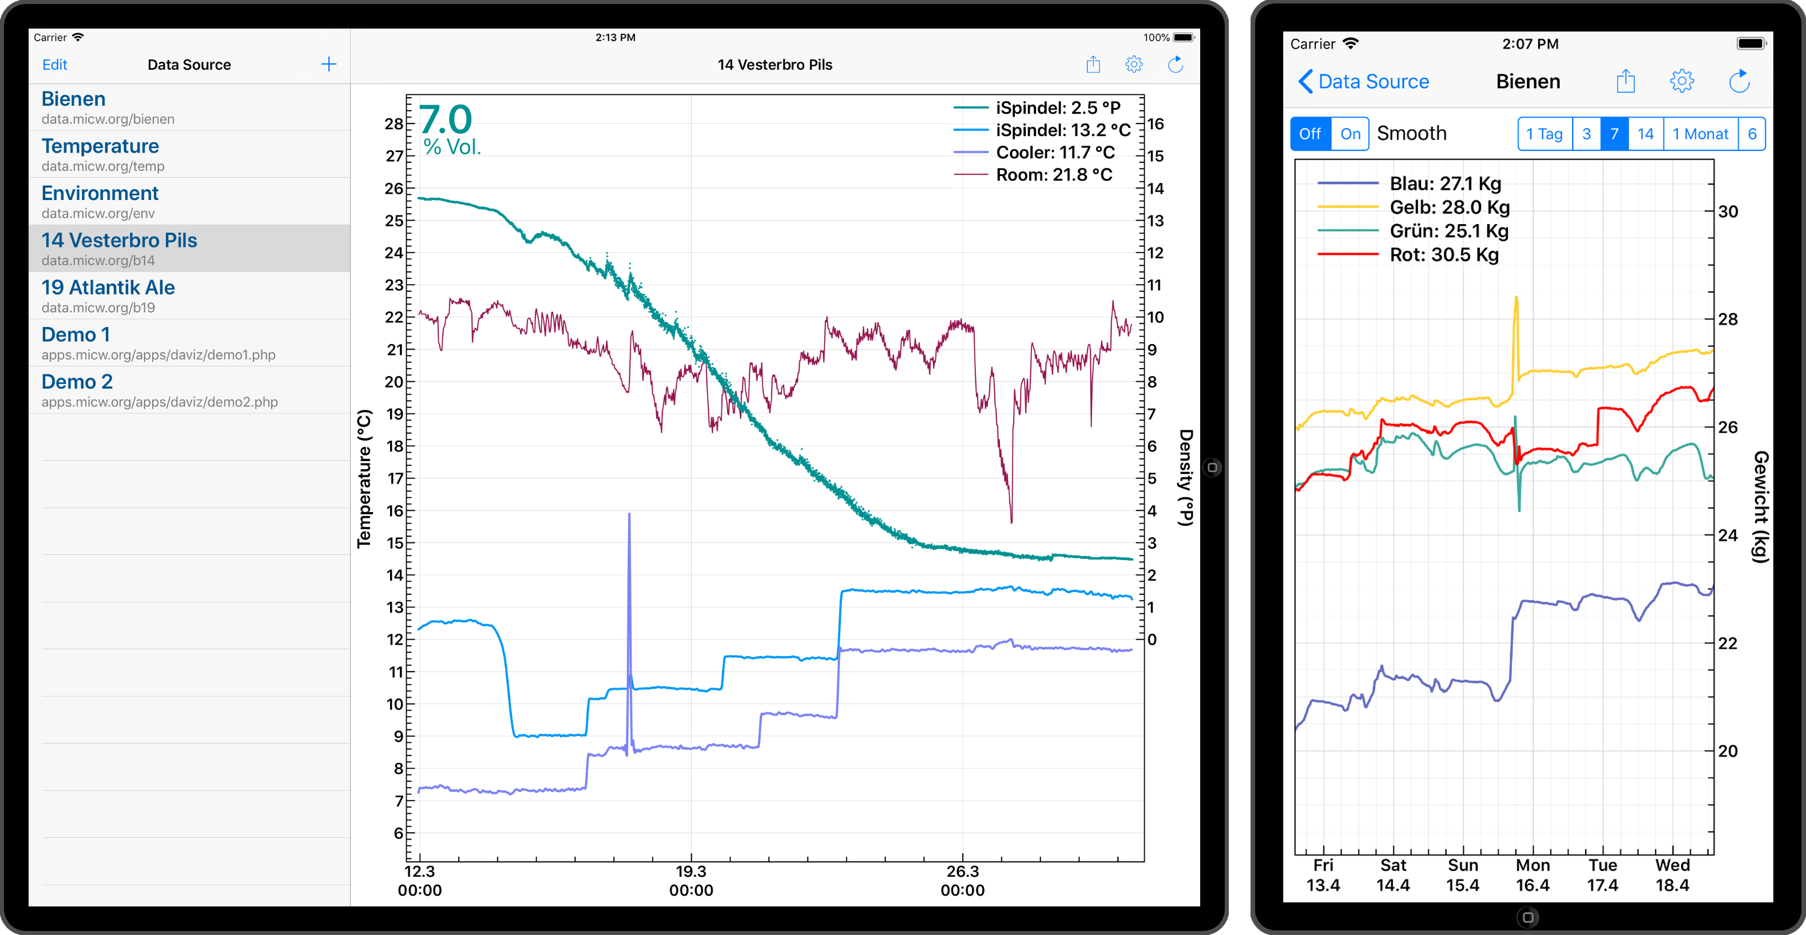Select 14 day range segment

pyautogui.click(x=1645, y=134)
